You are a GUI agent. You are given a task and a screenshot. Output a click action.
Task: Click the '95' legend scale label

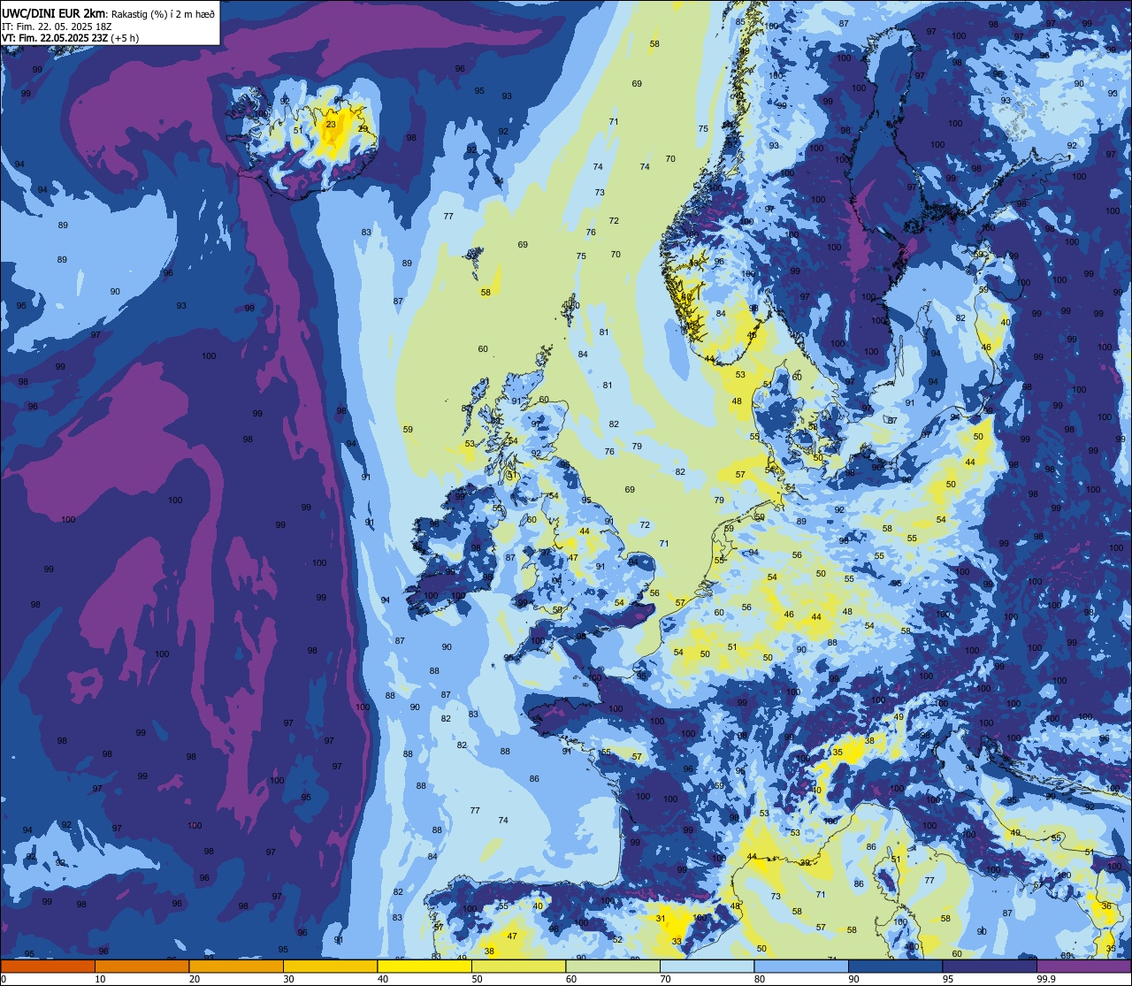[947, 979]
